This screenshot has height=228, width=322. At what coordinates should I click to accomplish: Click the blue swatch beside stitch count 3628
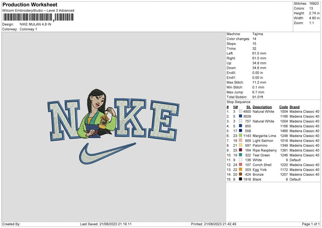coord(240,116)
